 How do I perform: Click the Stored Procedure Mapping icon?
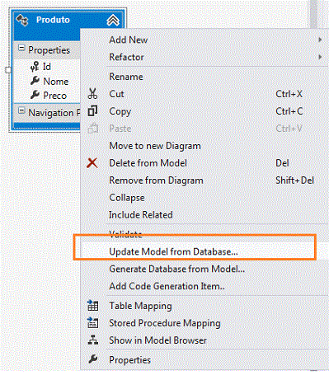click(93, 323)
